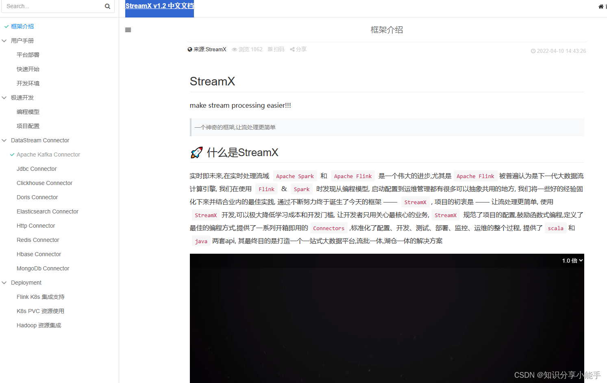Open 扫码 QR code option
Image resolution: width=607 pixels, height=383 pixels.
coord(276,49)
